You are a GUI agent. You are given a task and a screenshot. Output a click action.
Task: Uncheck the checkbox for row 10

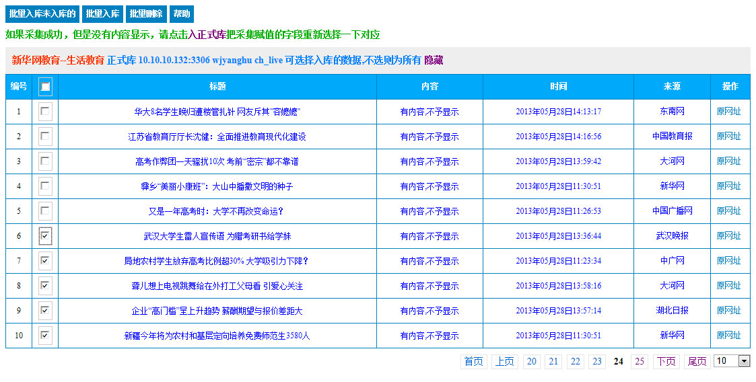click(x=45, y=335)
